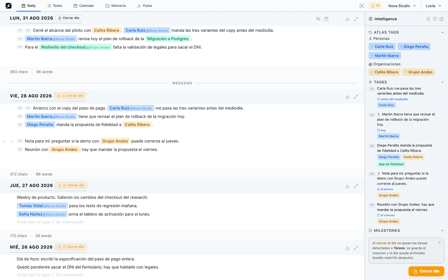Click the drag handle beside 'Nota para mí'
448x280 pixels.
coord(12,142)
